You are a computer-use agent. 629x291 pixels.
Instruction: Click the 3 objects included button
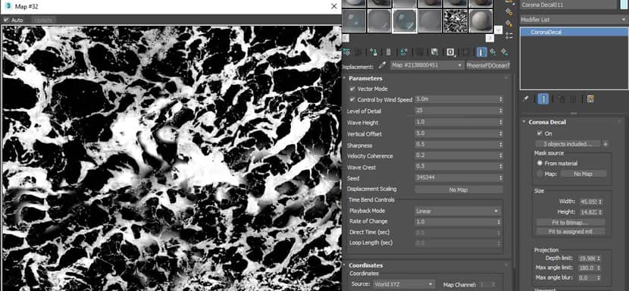pyautogui.click(x=568, y=144)
